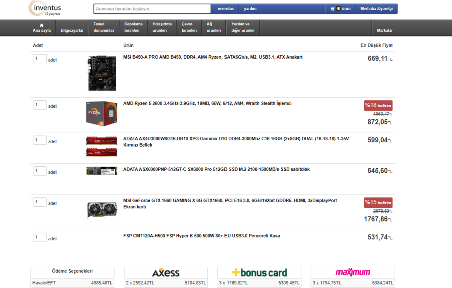Screen dimensions: 452x288
Task: Click the Inventus logo
Action: tap(45, 9)
